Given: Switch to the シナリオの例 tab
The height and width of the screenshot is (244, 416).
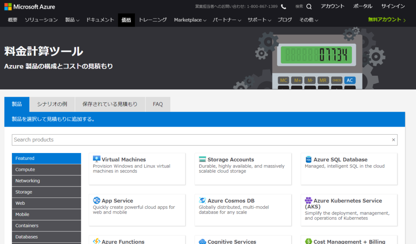Looking at the screenshot, I should pos(52,104).
